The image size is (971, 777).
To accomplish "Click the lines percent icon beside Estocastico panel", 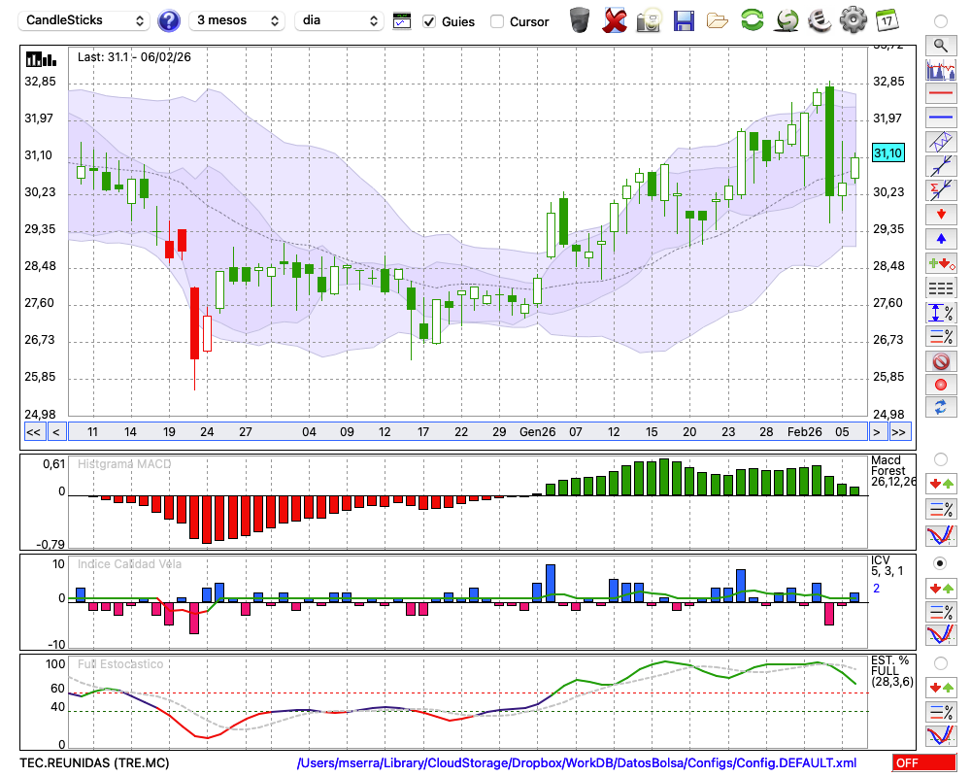I will tap(941, 712).
